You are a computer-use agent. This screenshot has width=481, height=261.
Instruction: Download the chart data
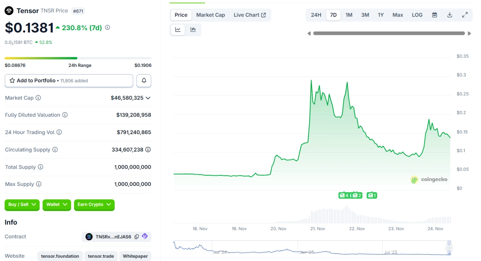pos(450,15)
